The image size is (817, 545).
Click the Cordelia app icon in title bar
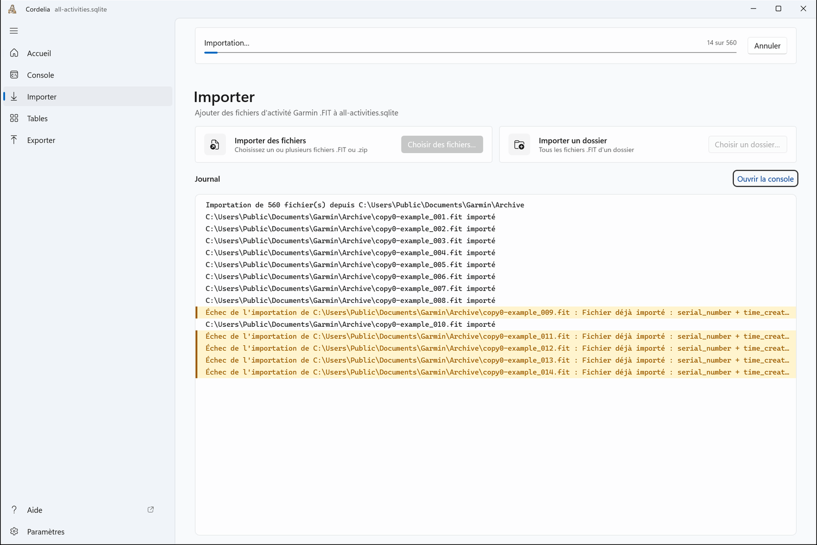click(x=12, y=9)
